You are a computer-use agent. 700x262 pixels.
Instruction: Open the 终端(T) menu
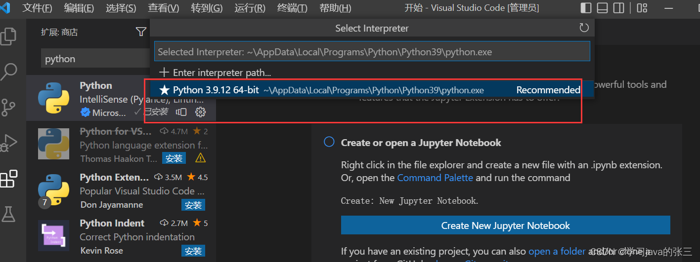tap(292, 8)
